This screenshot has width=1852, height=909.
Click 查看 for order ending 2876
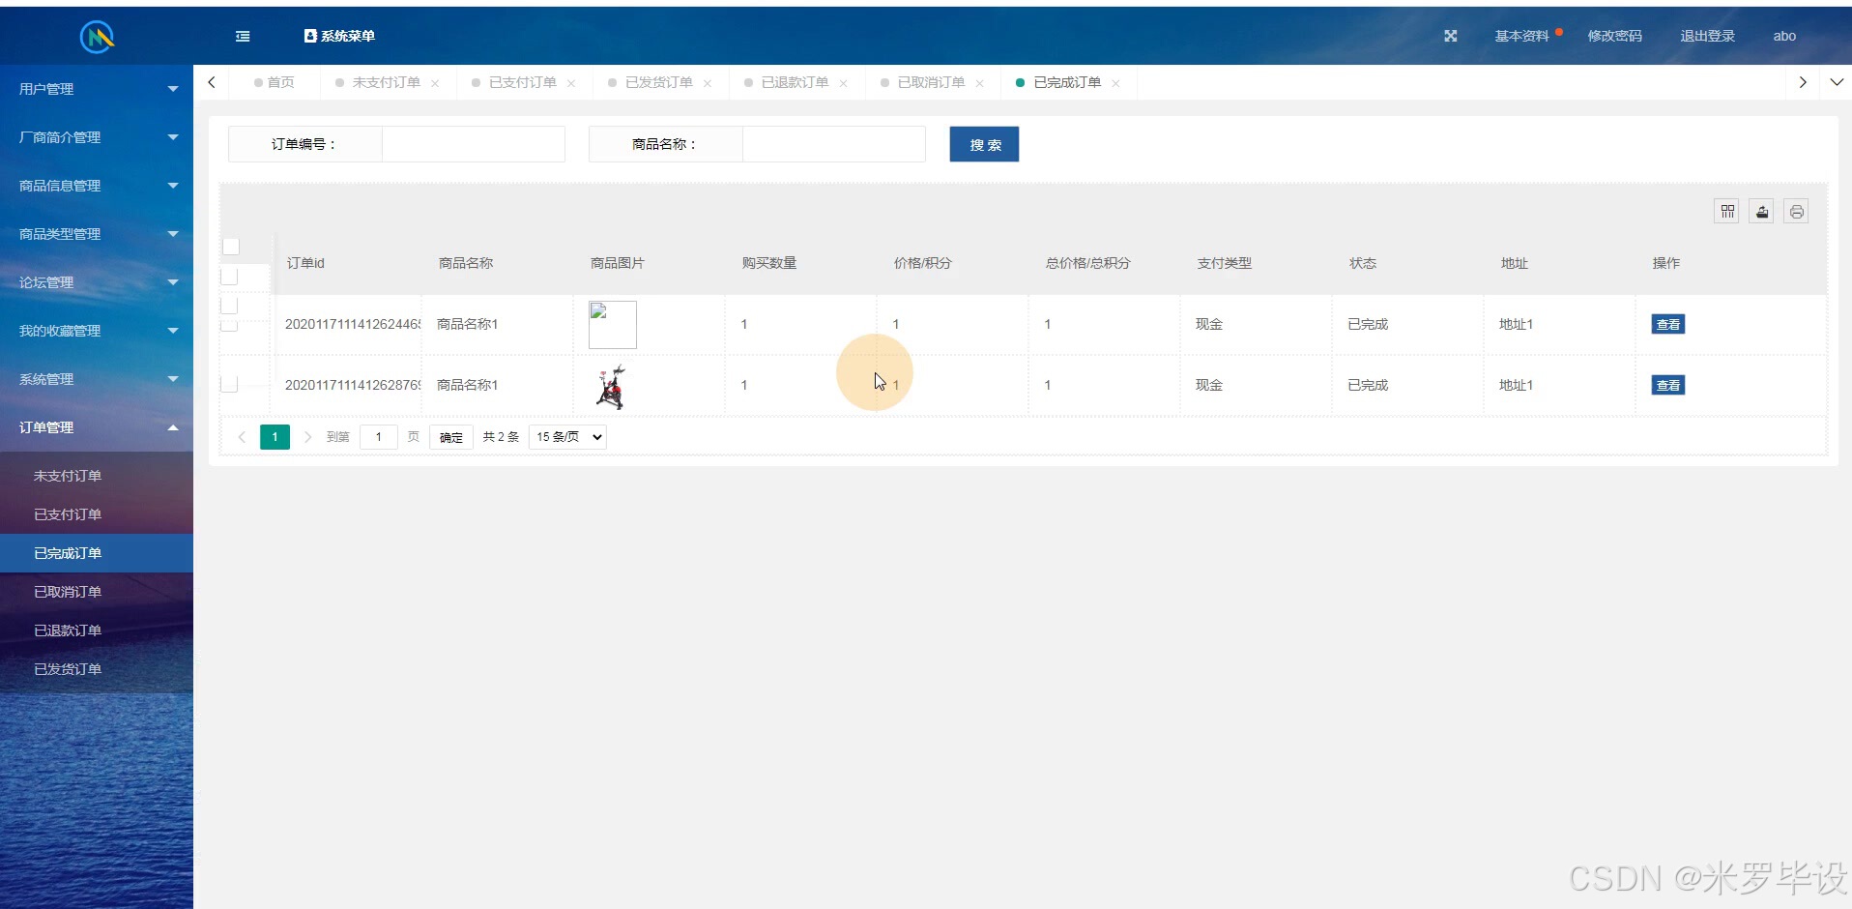(1668, 386)
